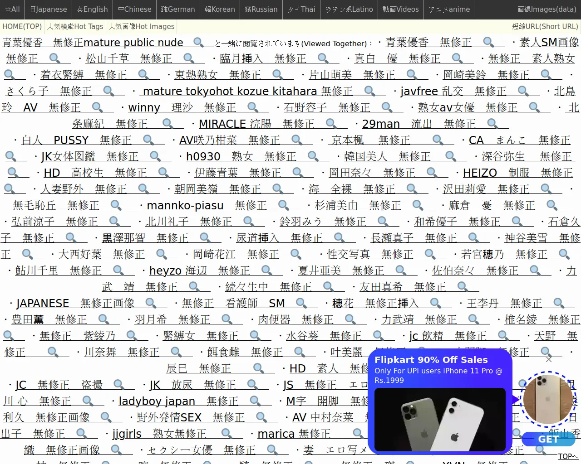Close the Flipkart ad with the X
This screenshot has height=464, width=581.
click(548, 359)
